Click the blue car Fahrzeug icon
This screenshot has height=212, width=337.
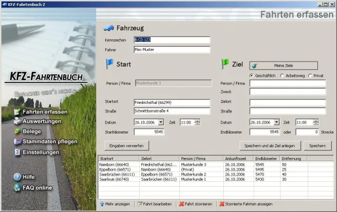(x=109, y=28)
